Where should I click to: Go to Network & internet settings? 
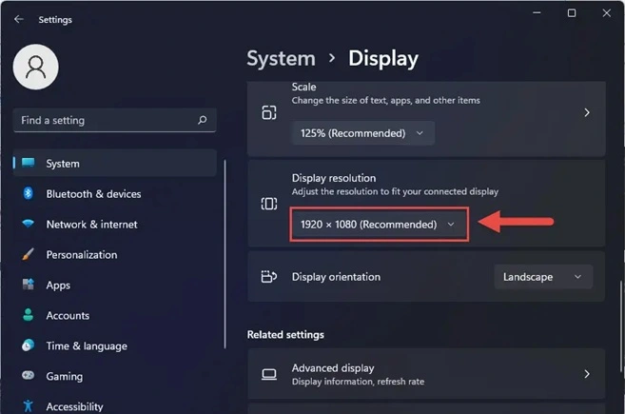pos(115,225)
